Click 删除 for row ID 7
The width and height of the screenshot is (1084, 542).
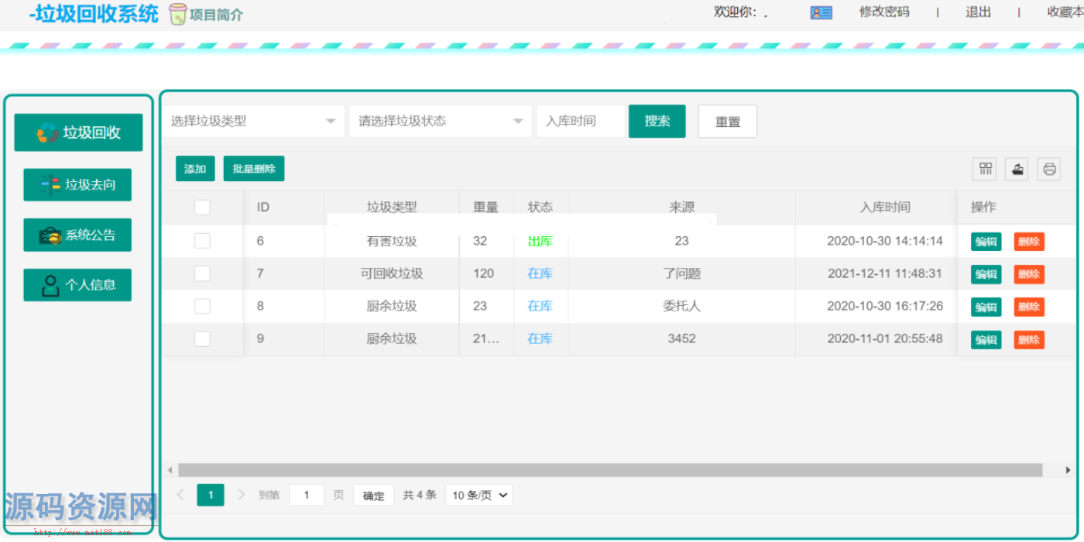pyautogui.click(x=1028, y=274)
